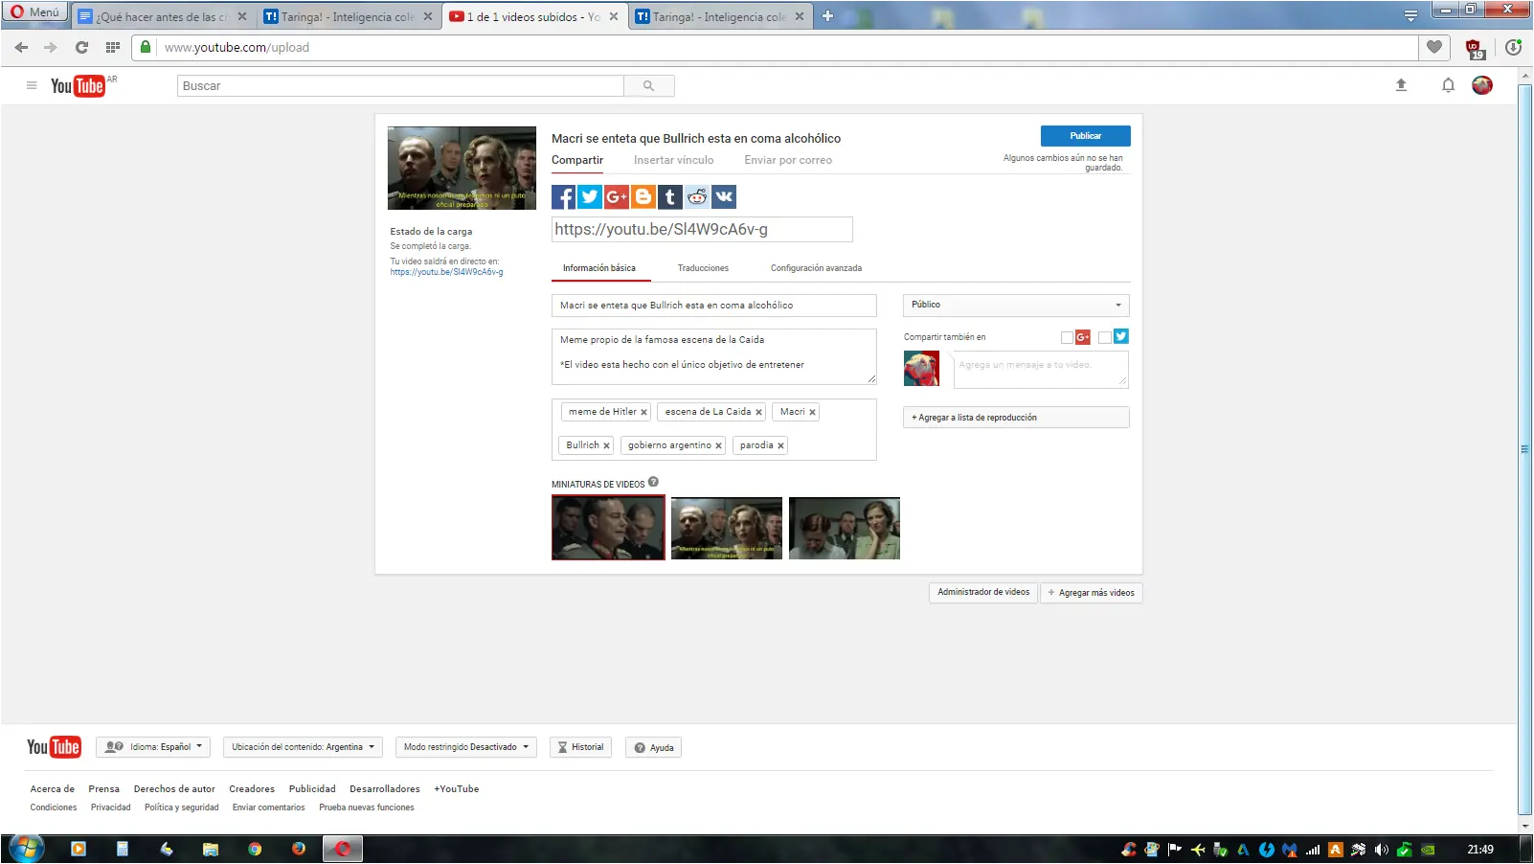The image size is (1534, 864).
Task: Share video on Reddit icon
Action: [697, 197]
